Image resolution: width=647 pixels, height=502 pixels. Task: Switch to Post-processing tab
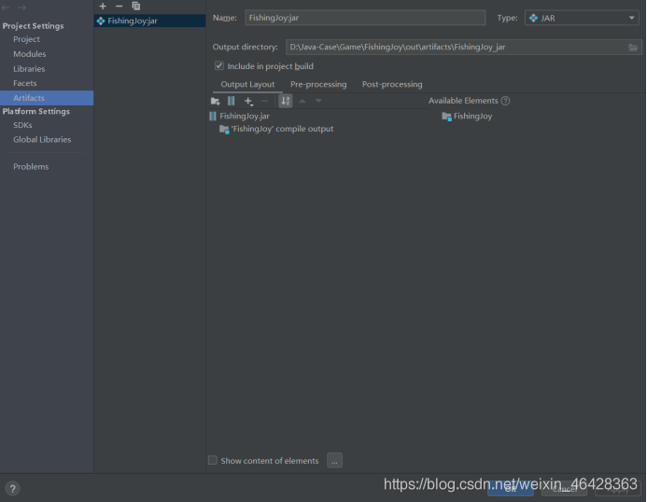[x=392, y=84]
